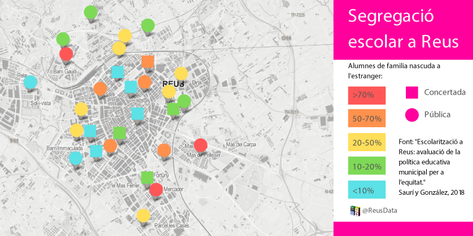Click the 'Dina' map label
Screen dimensions: 473x236
click(196, 82)
